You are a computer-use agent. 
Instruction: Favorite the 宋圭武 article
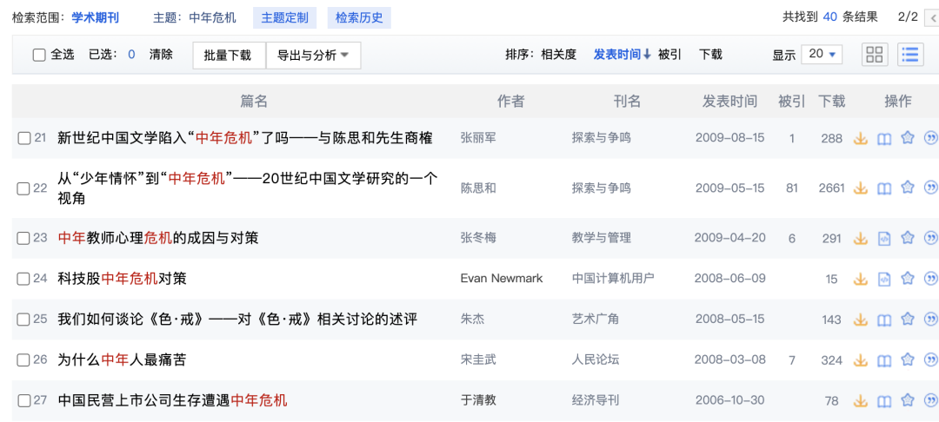[908, 360]
